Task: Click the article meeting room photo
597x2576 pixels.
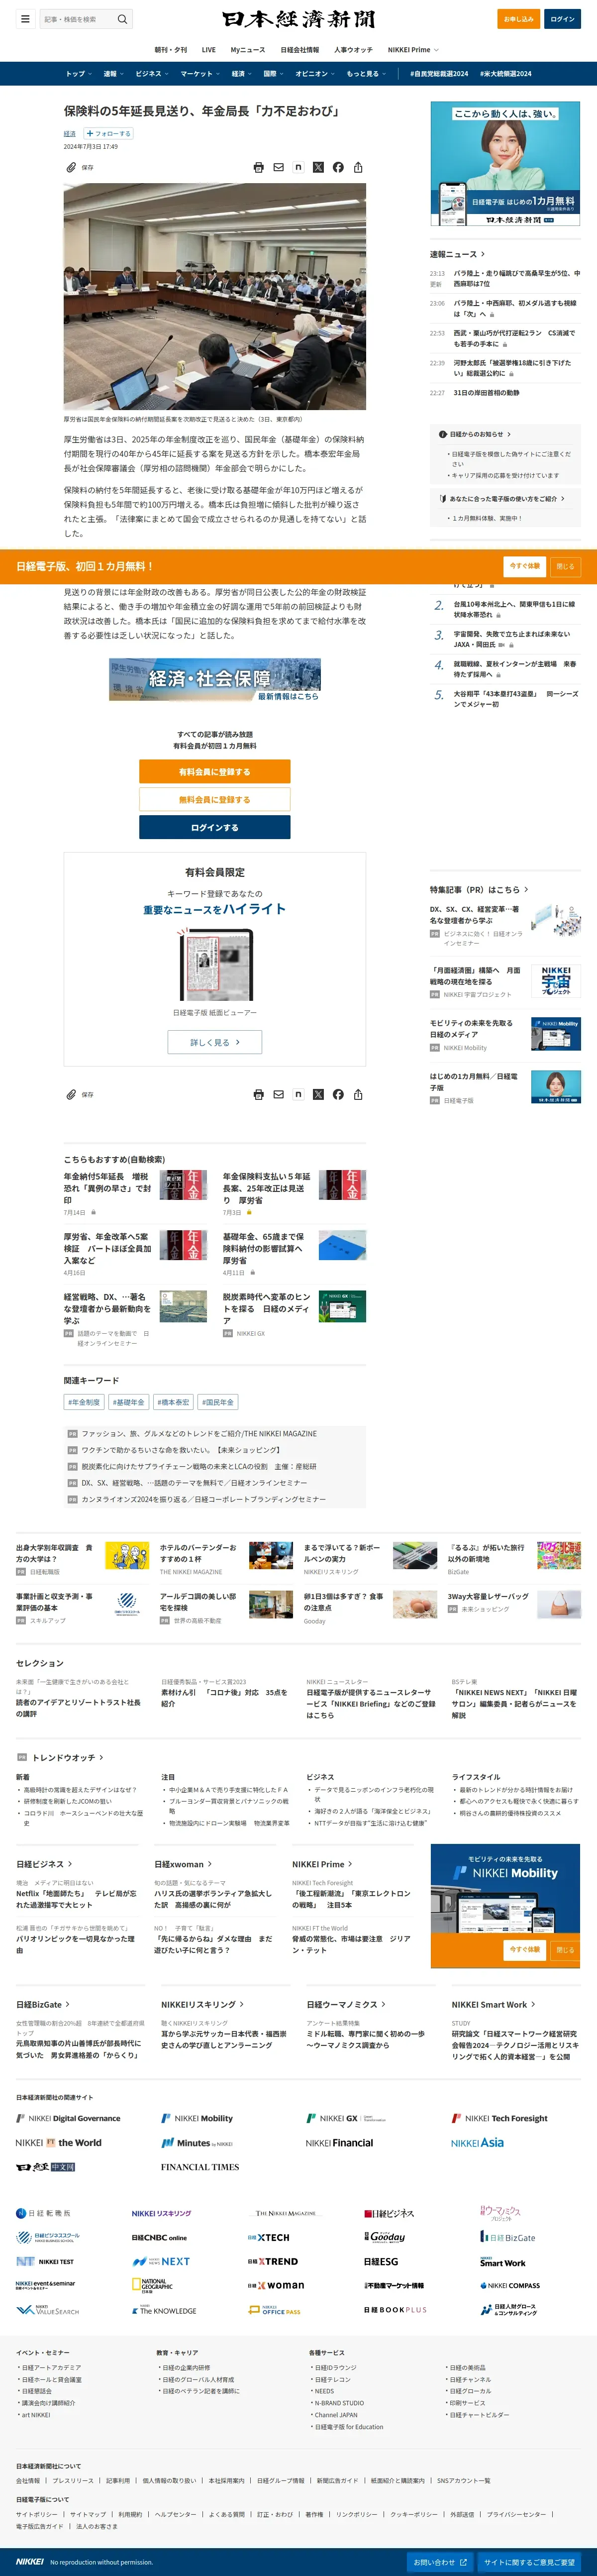Action: [x=215, y=297]
